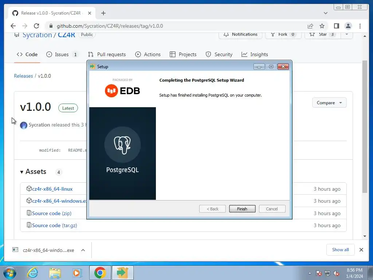The height and width of the screenshot is (280, 373).
Task: Click the Sycration author avatar
Action: tap(24, 125)
